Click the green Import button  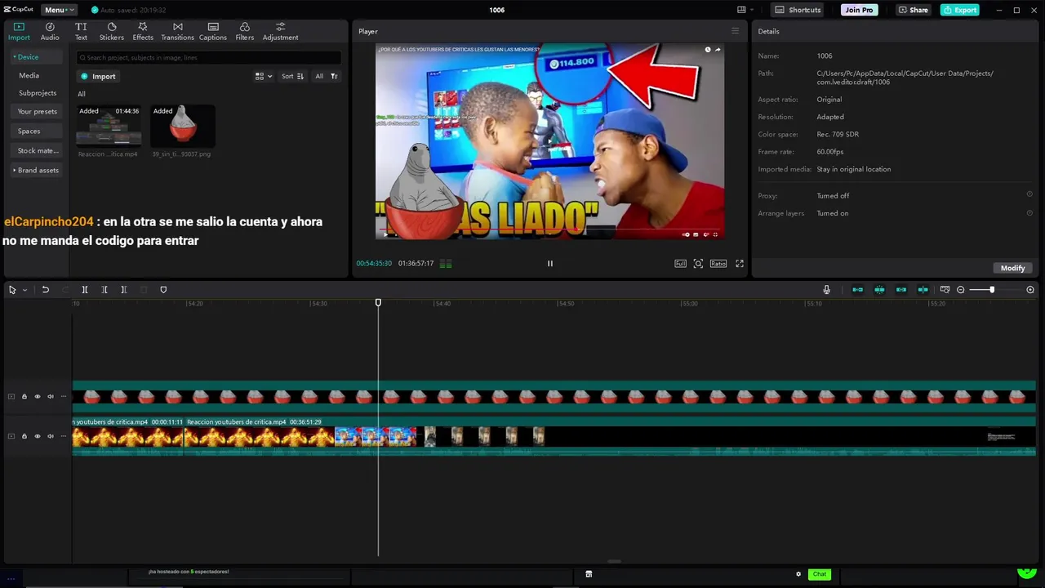(x=99, y=76)
